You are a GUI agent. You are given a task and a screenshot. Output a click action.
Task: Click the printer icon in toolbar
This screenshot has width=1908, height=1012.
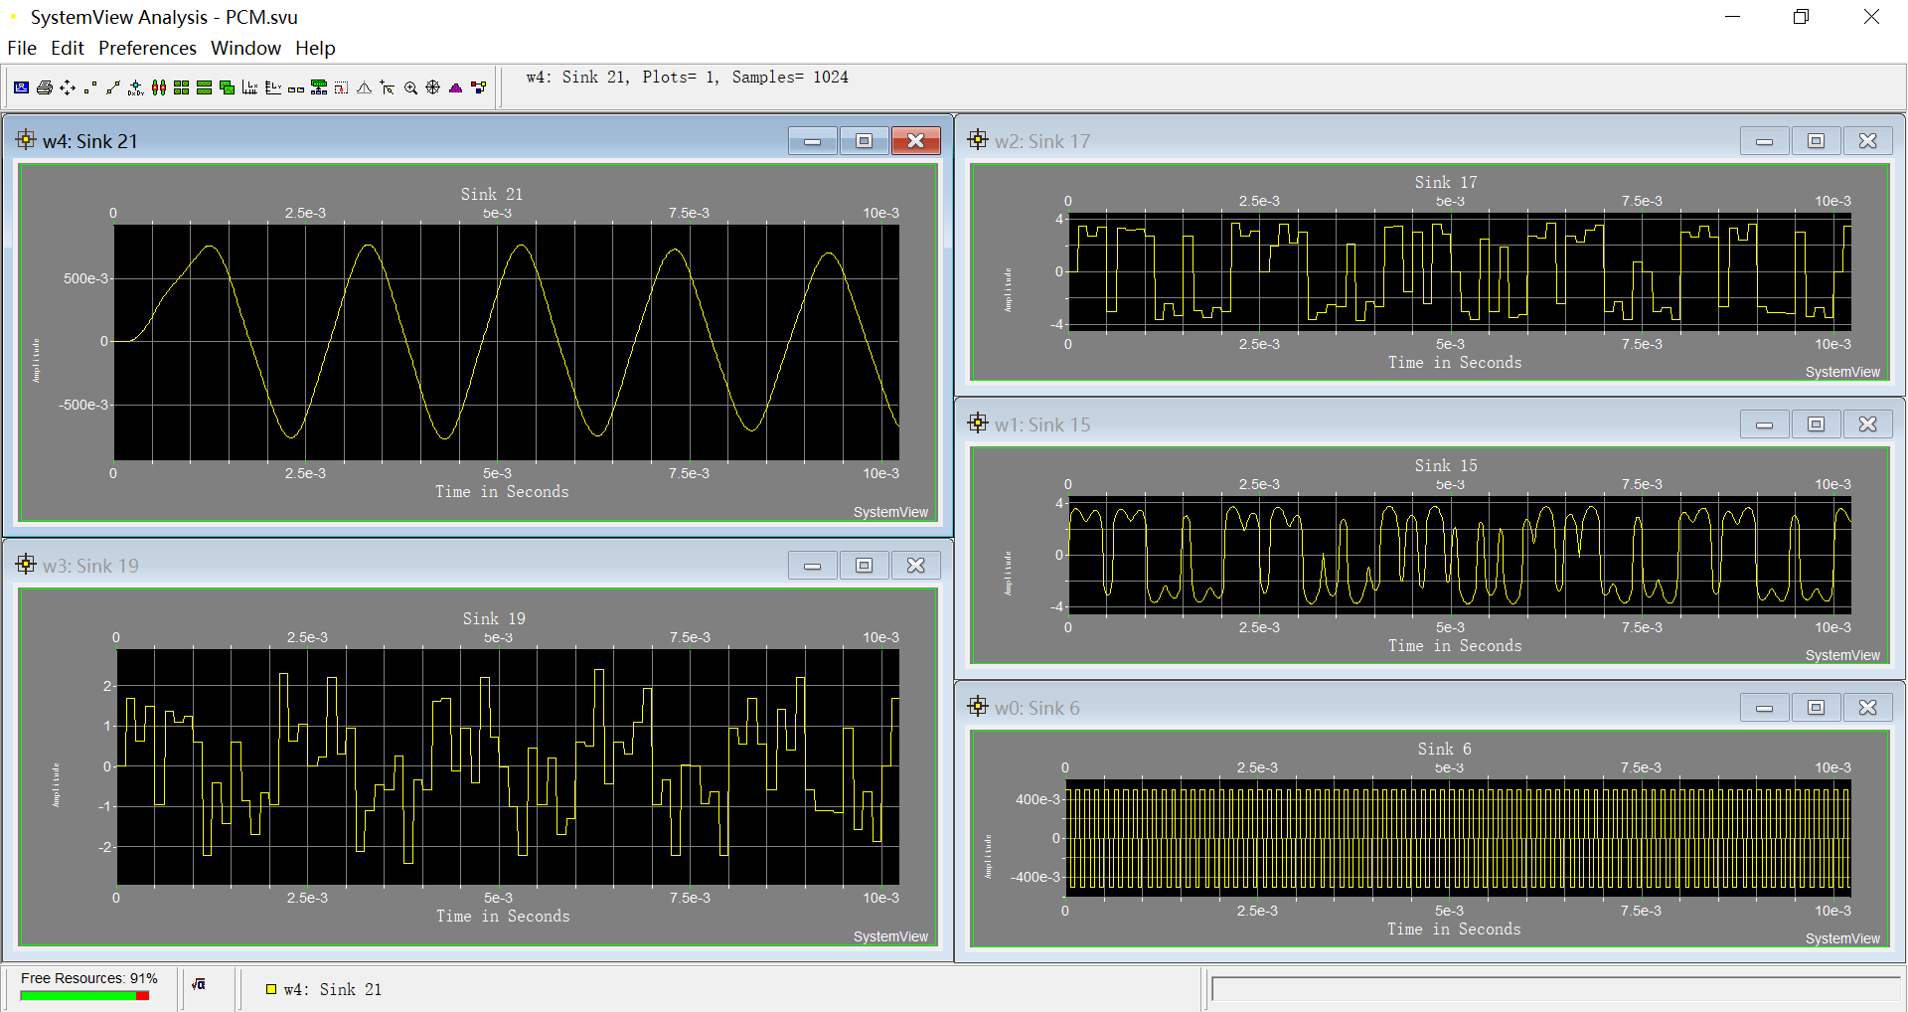click(x=45, y=87)
